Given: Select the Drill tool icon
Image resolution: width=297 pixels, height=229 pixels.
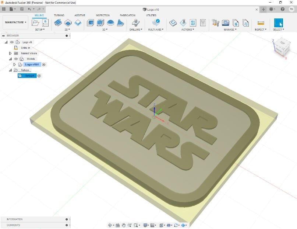Looking at the screenshot, I should [136, 23].
